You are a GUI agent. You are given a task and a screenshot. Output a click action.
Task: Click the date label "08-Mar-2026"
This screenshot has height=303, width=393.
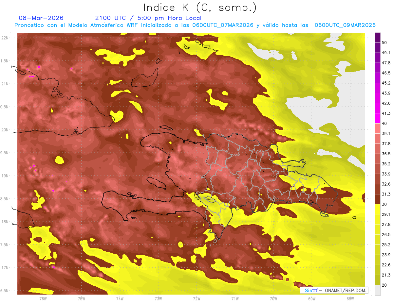[41, 18]
